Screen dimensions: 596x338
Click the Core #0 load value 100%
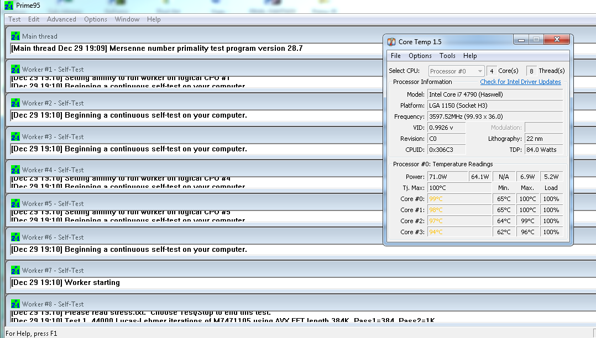551,199
